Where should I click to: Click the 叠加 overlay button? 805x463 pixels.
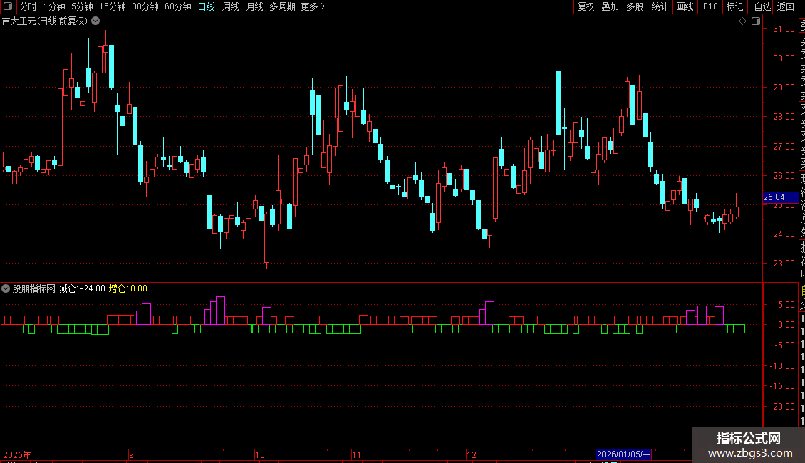point(610,6)
